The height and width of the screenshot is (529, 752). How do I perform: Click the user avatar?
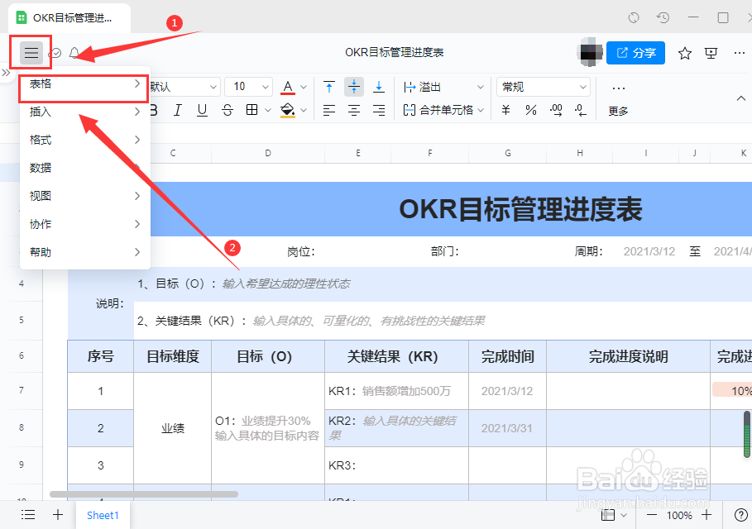(589, 52)
